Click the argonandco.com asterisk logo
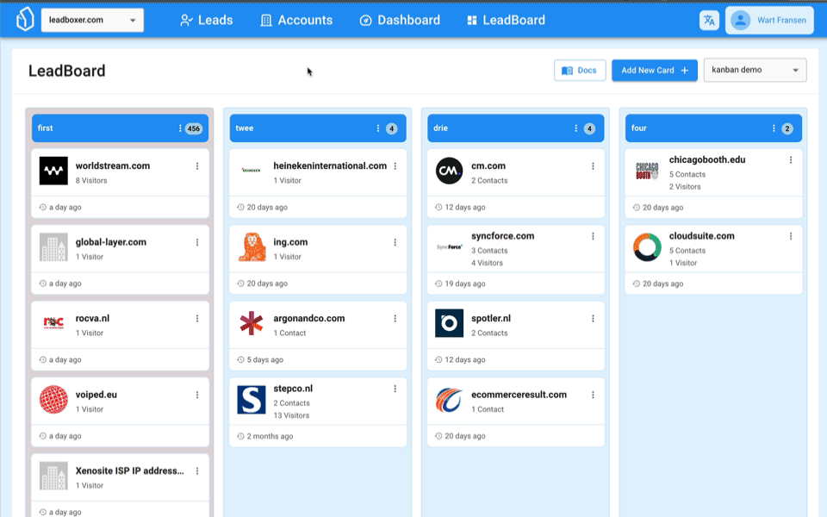Screen dimensions: 827x517 tap(252, 323)
